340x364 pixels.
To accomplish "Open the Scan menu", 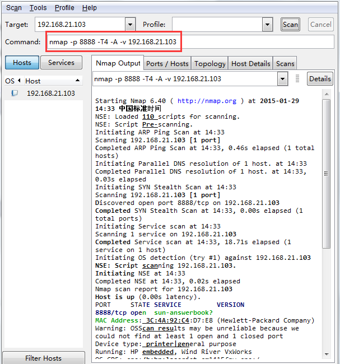I will pyautogui.click(x=13, y=8).
